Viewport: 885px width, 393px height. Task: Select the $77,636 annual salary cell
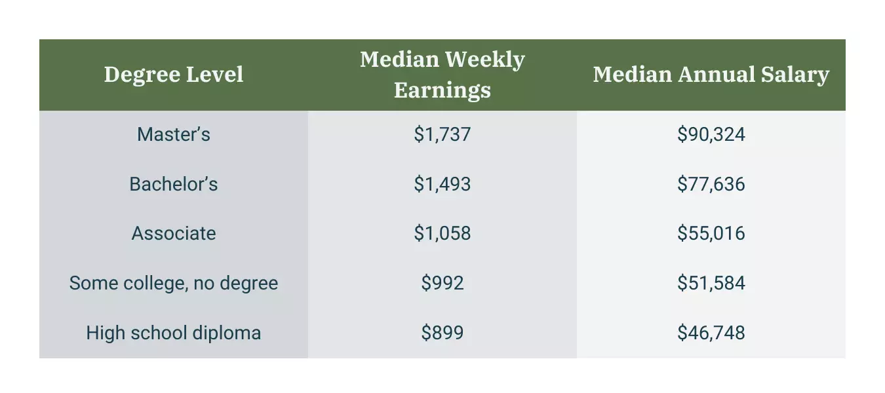tap(711, 184)
